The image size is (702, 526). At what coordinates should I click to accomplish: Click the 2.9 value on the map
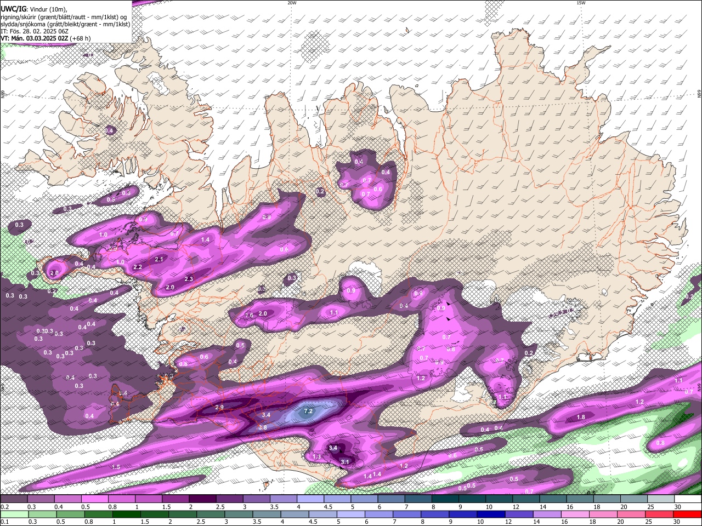[219, 407]
